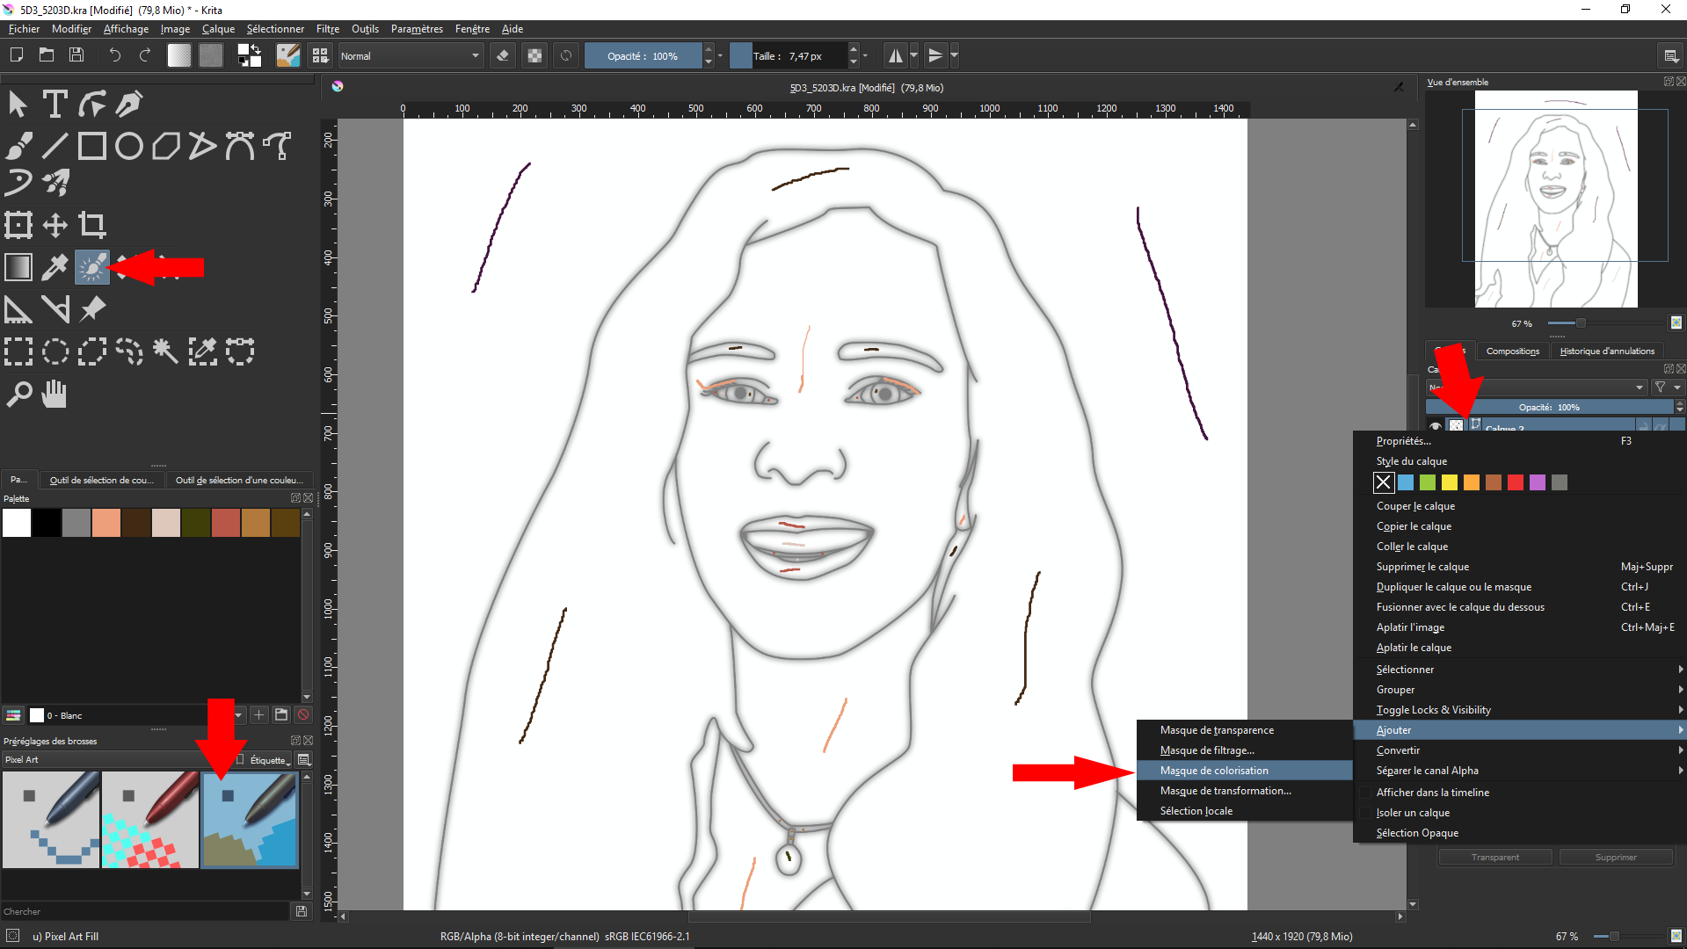Select the Zoom tool
1687x949 pixels.
(18, 394)
